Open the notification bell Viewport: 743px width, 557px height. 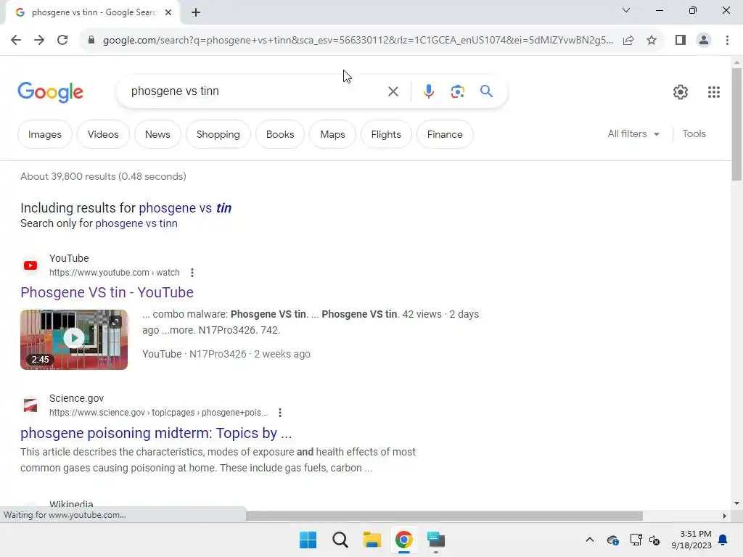[723, 540]
